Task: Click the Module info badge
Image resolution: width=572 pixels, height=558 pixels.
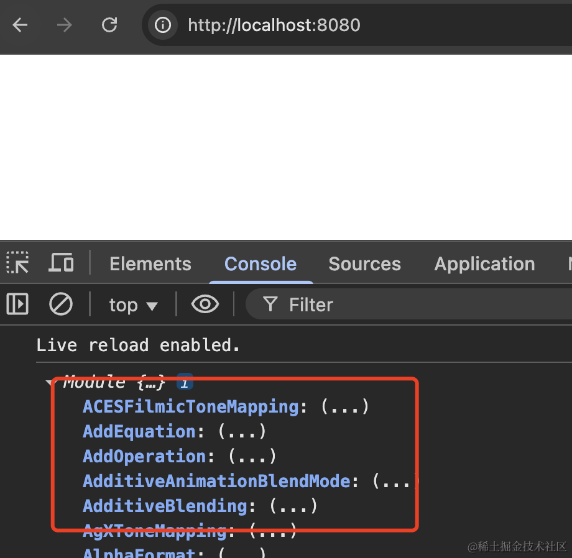Action: point(185,382)
